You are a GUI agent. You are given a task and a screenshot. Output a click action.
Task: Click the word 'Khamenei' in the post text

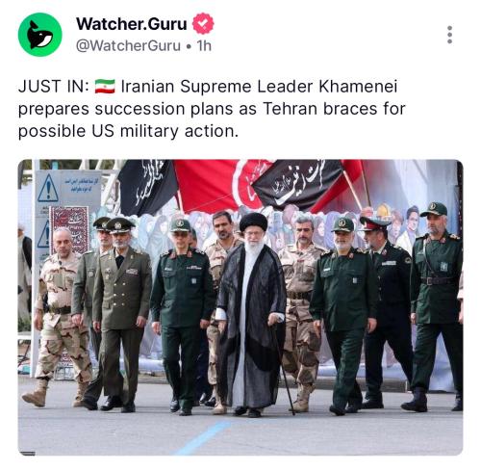[x=358, y=87]
